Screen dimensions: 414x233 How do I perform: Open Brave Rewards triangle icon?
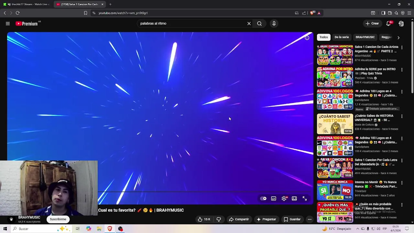[319, 13]
